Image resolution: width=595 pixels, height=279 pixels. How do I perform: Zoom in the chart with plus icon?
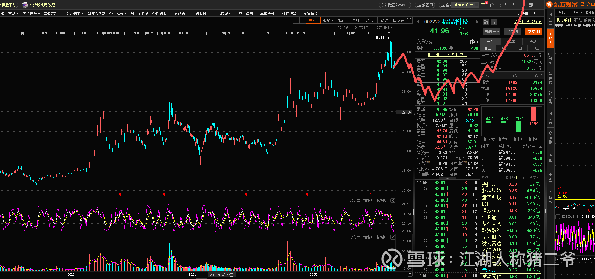296,20
